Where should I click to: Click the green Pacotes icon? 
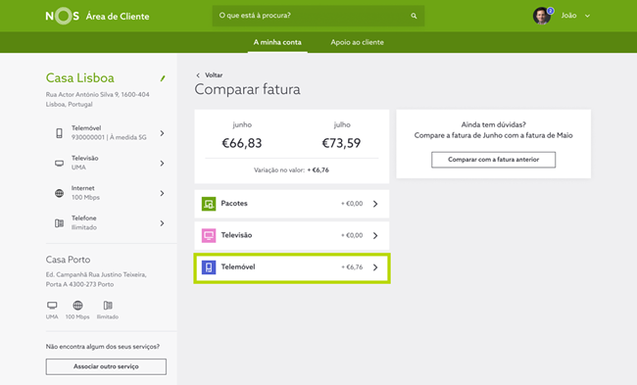coord(209,204)
